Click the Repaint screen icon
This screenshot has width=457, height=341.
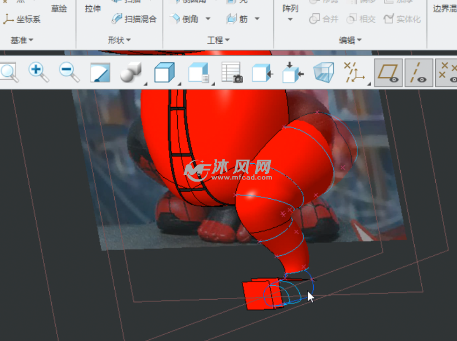click(x=100, y=72)
